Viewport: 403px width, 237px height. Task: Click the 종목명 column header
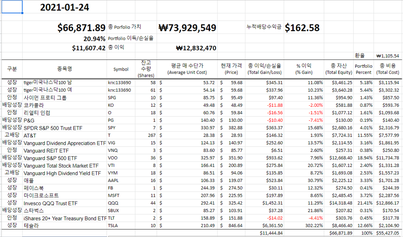click(65, 69)
